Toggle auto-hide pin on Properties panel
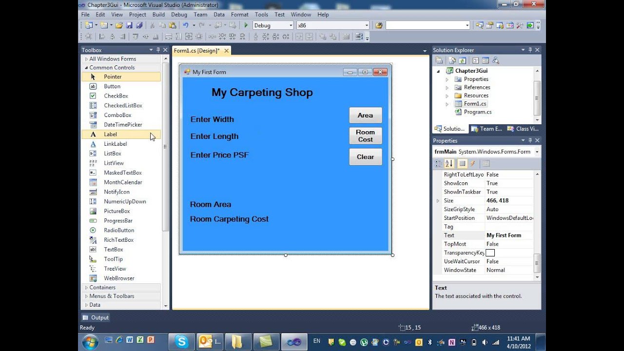This screenshot has height=351, width=624. point(530,140)
